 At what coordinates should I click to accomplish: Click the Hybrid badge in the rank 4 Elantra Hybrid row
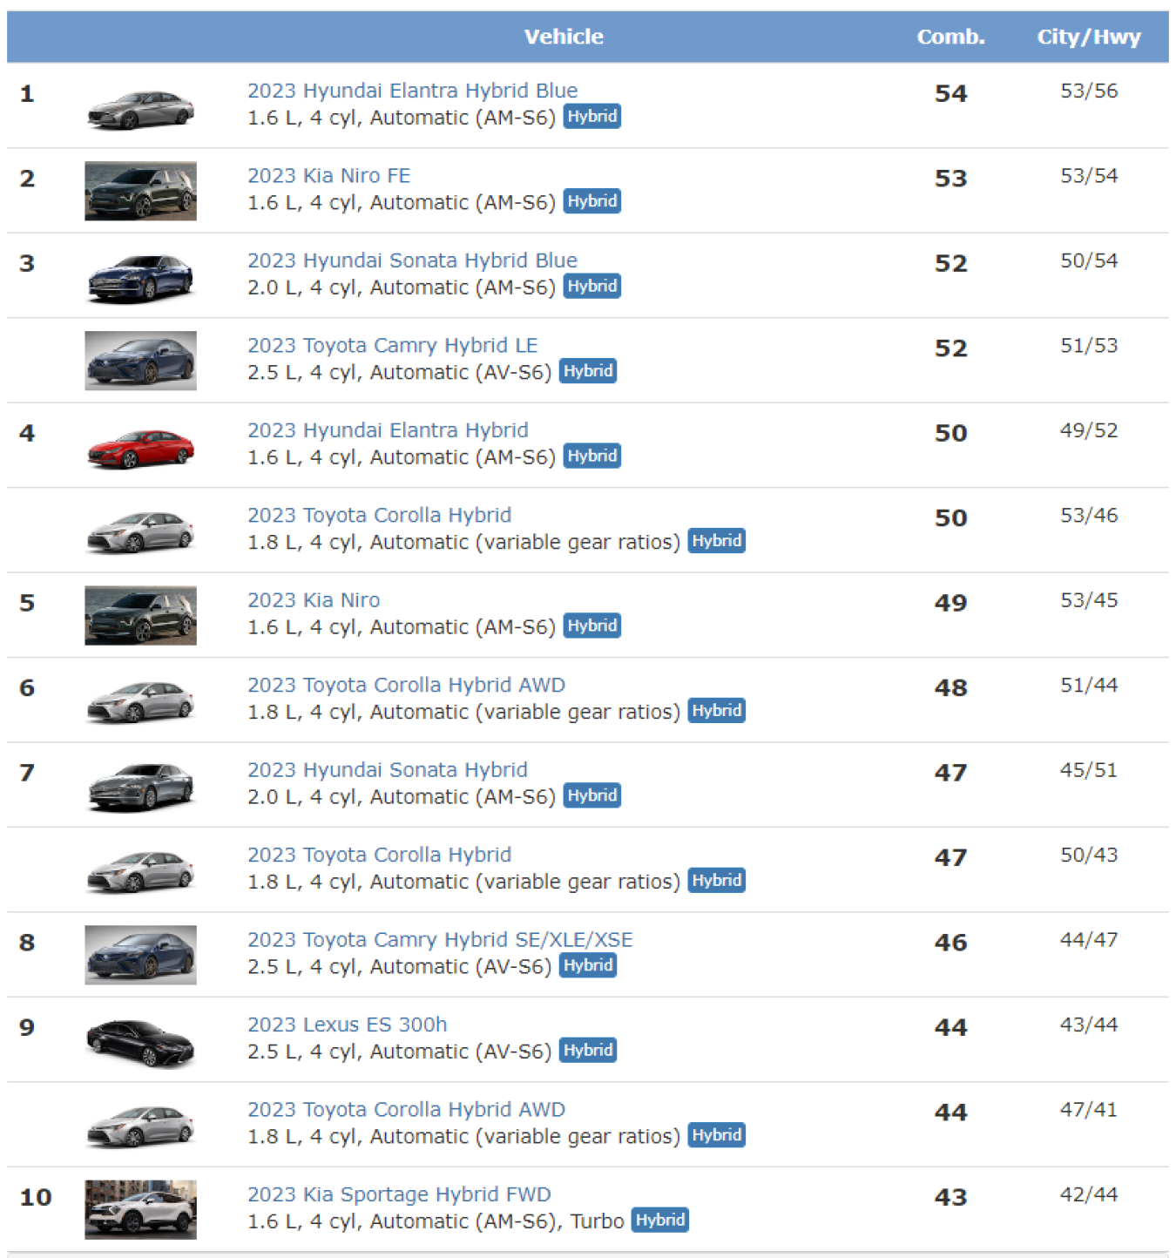(x=592, y=457)
